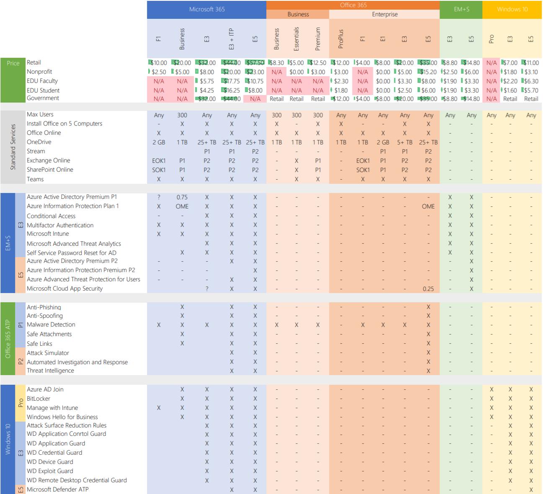543x494 pixels.
Task: Click the Premium column header
Action: tap(318, 39)
